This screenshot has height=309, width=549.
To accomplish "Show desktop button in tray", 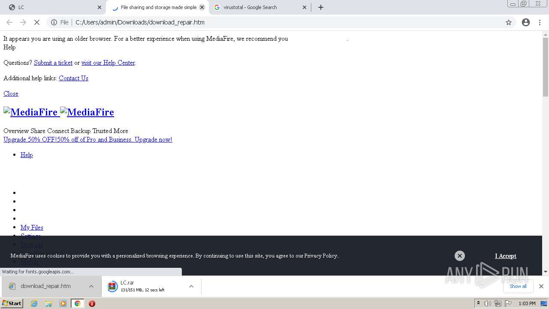I will (x=544, y=303).
